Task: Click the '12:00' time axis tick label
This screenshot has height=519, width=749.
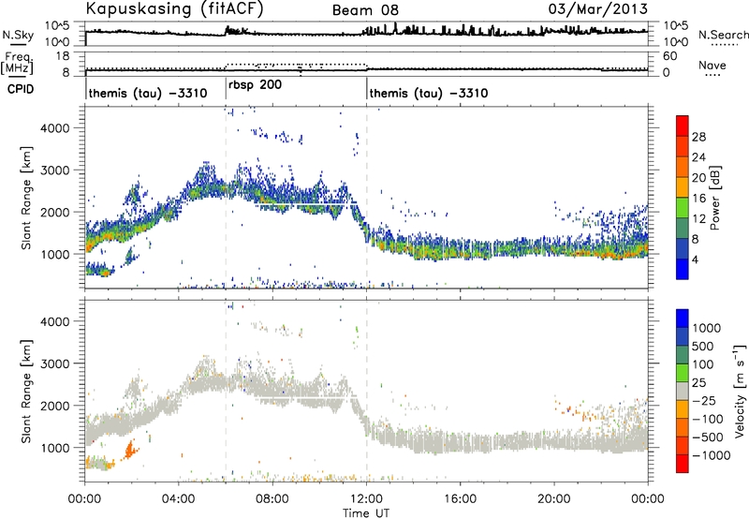Action: coord(366,499)
